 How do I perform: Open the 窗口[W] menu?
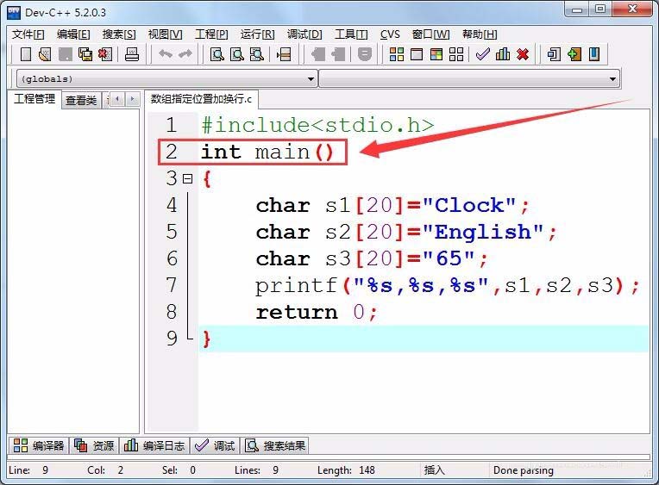pos(430,34)
